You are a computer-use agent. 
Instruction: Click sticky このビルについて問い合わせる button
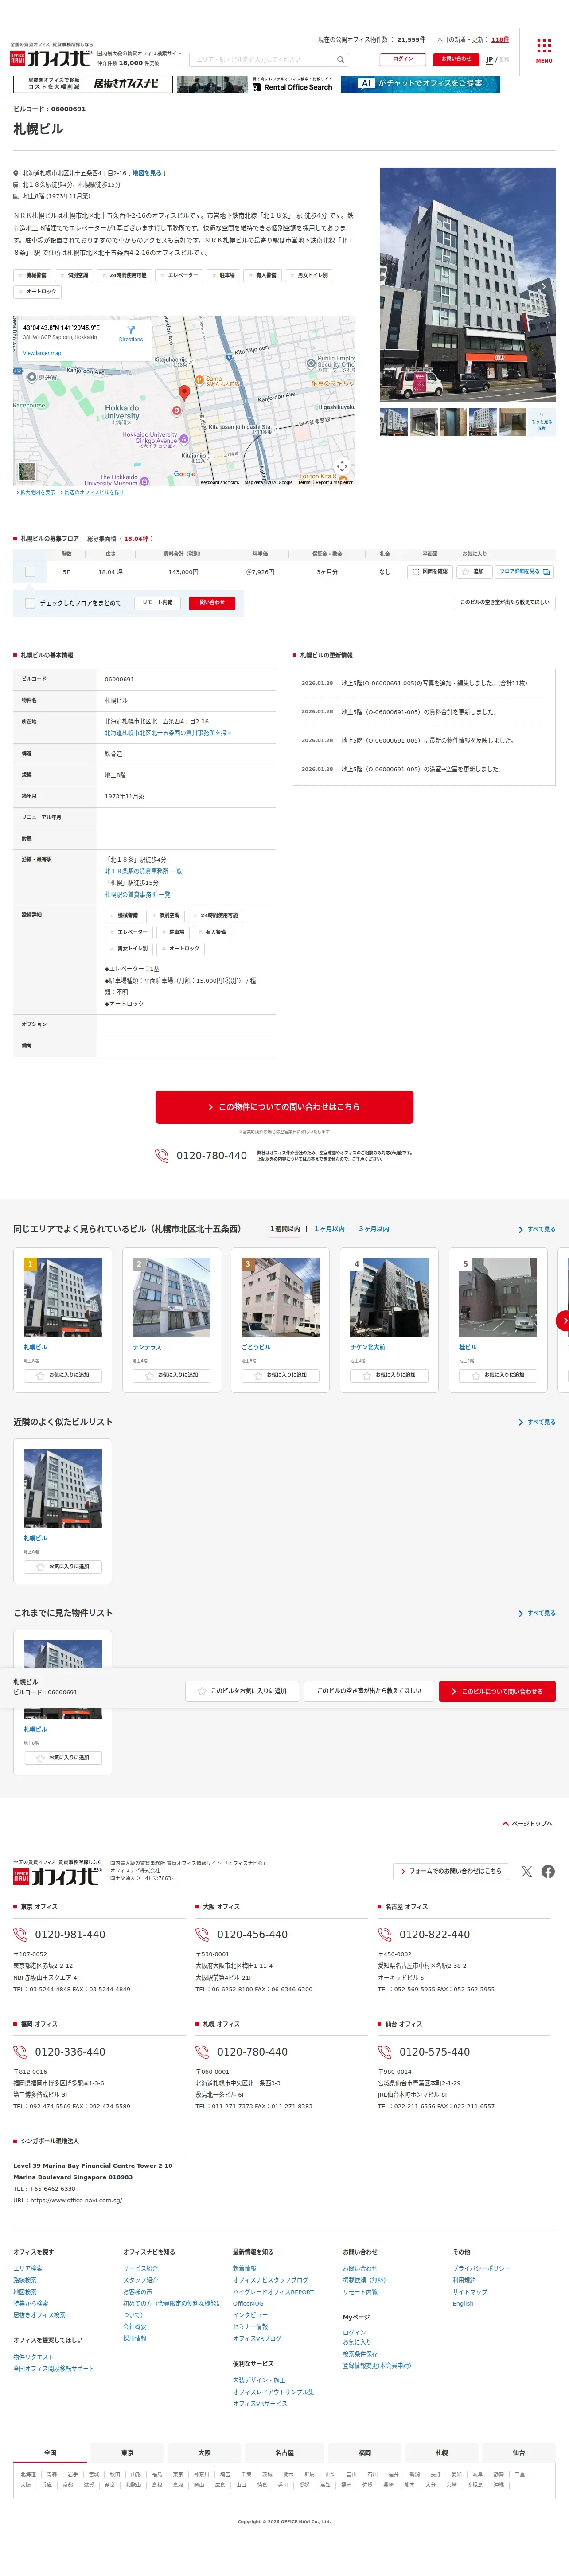[497, 1691]
